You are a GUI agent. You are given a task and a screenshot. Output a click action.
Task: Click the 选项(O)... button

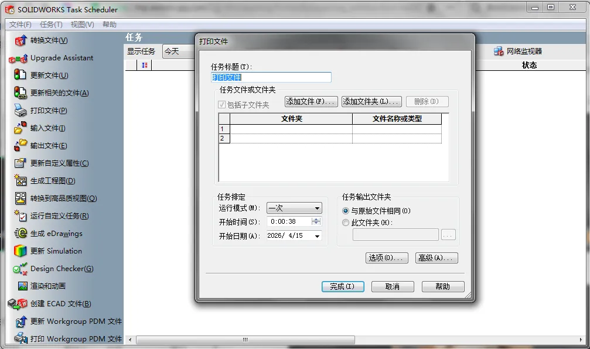(x=387, y=258)
